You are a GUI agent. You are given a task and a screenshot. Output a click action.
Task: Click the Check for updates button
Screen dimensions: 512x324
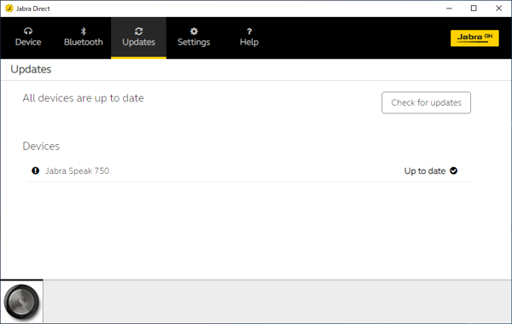pos(426,103)
